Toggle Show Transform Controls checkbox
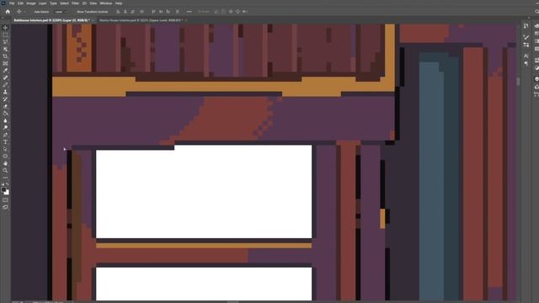539x303 pixels. point(75,12)
